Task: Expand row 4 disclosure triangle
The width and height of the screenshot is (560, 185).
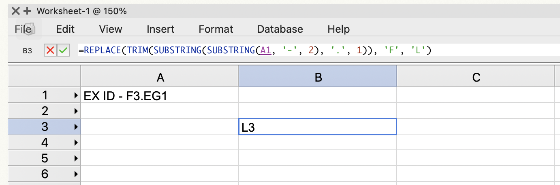Action: click(76, 143)
